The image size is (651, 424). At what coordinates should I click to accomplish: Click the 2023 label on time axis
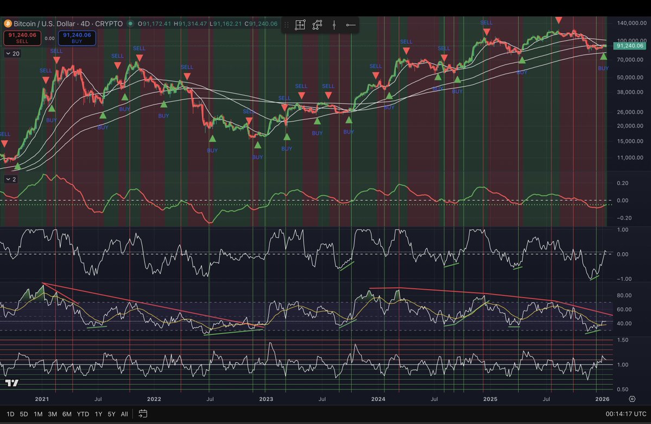[266, 399]
